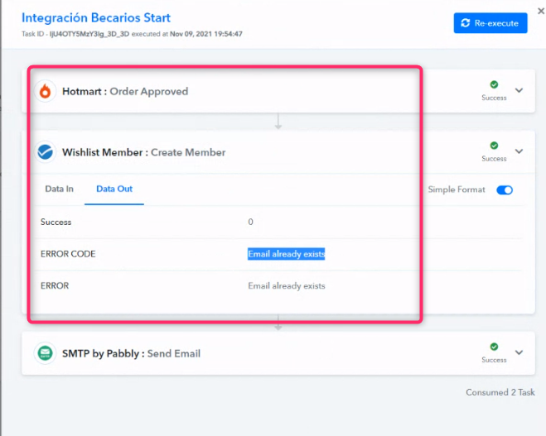Image resolution: width=546 pixels, height=436 pixels.
Task: Click the 'Simple Format' label
Action: 457,189
